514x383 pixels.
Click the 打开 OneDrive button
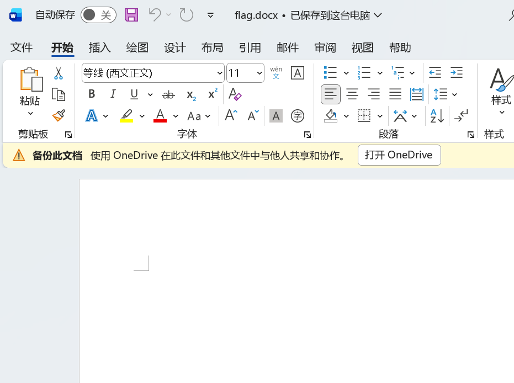(x=399, y=155)
